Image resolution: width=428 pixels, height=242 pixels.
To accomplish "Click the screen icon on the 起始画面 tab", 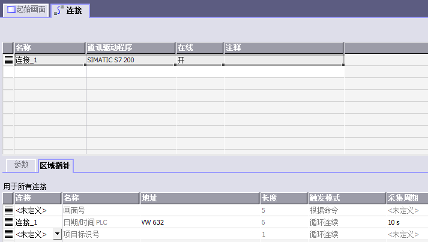I will coord(11,10).
